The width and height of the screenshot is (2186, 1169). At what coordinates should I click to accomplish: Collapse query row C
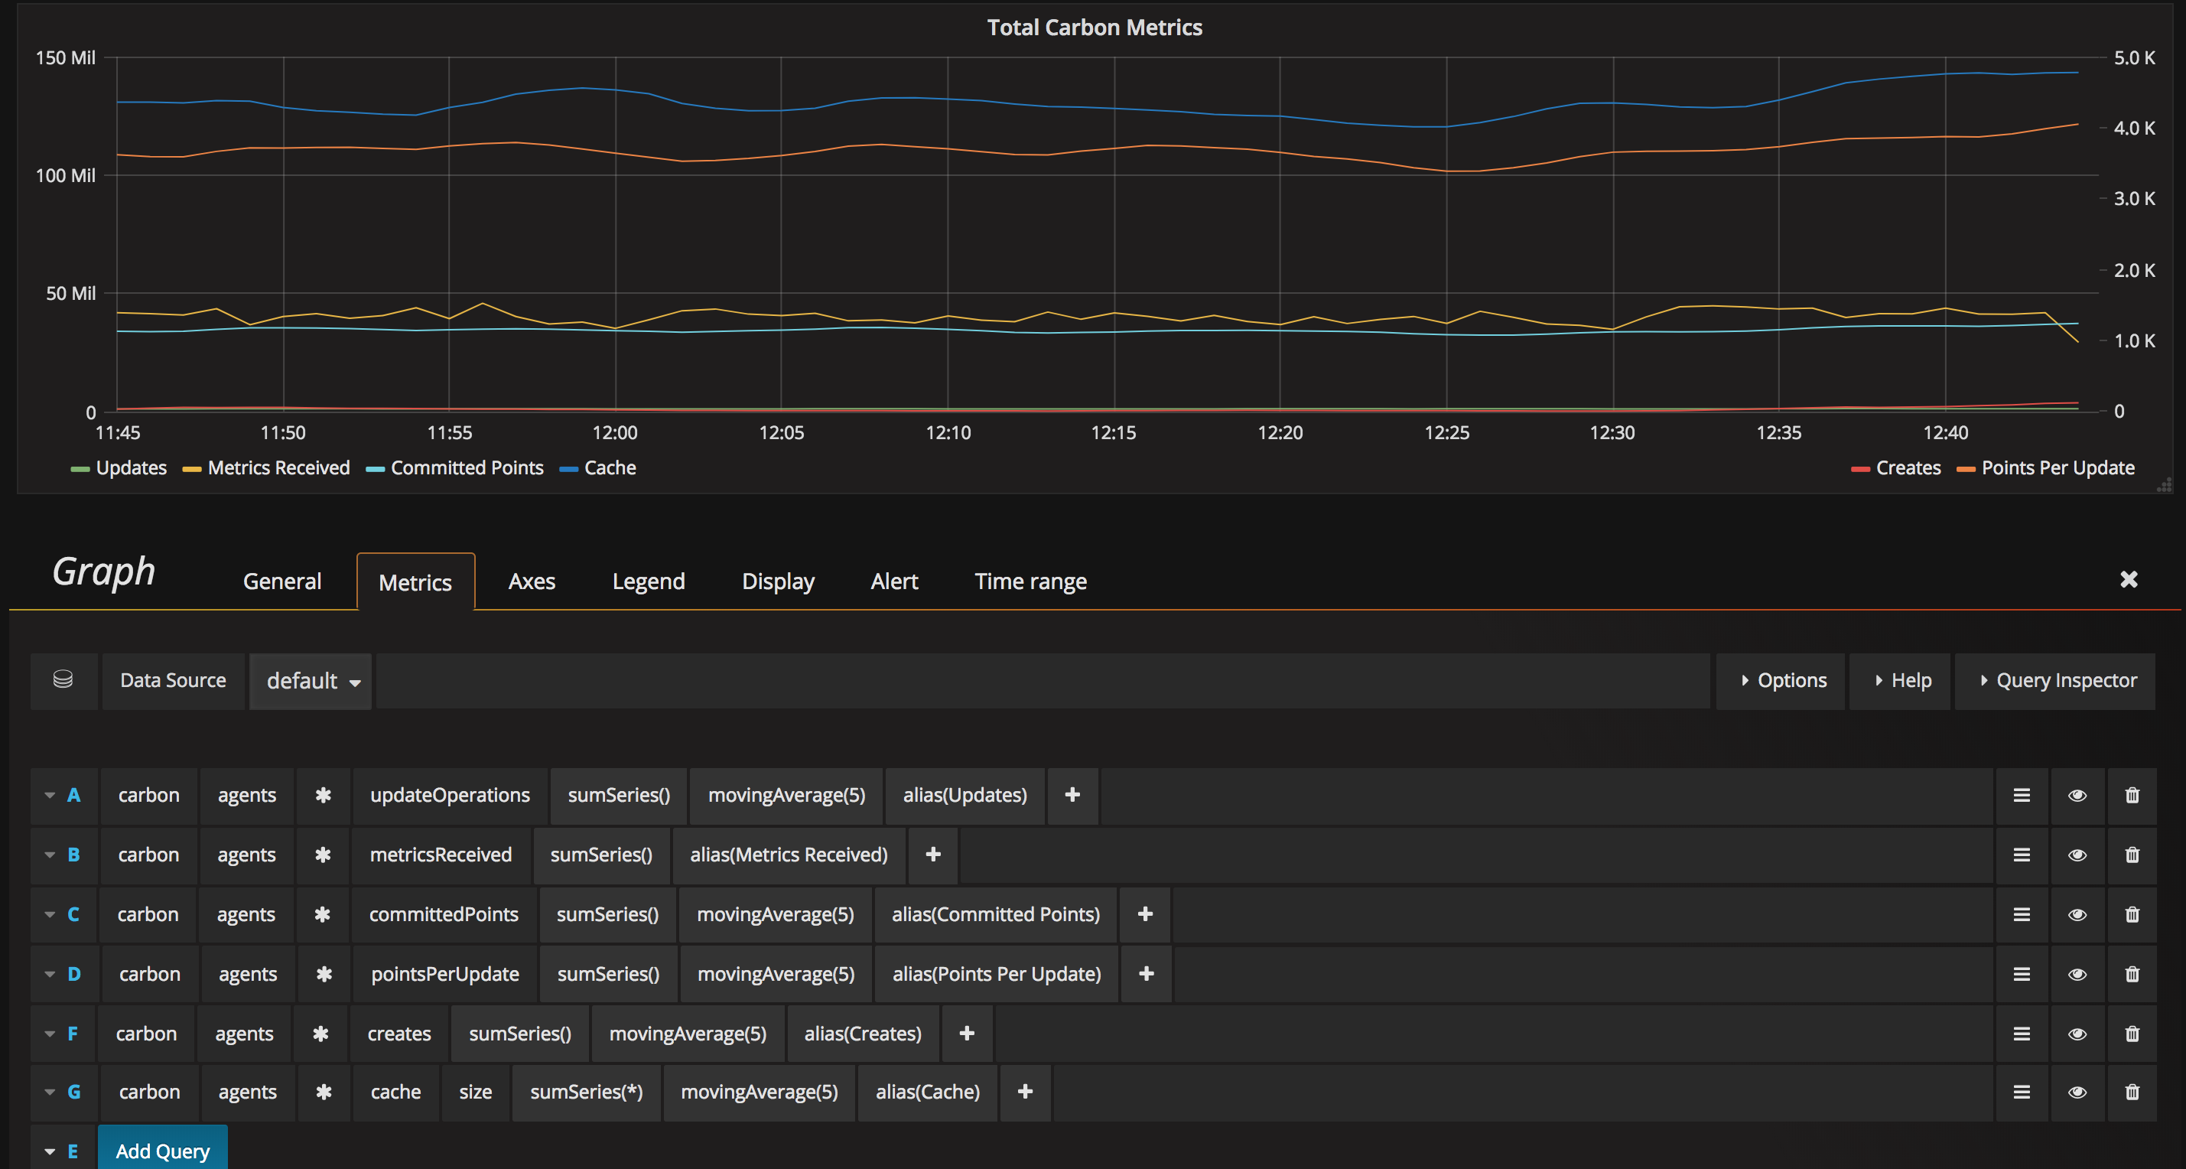pos(50,914)
